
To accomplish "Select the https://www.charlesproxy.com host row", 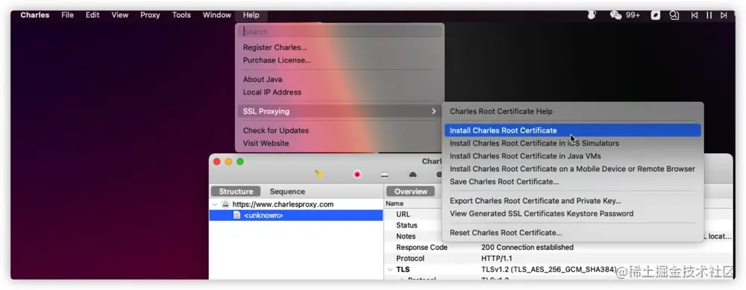I will point(296,204).
